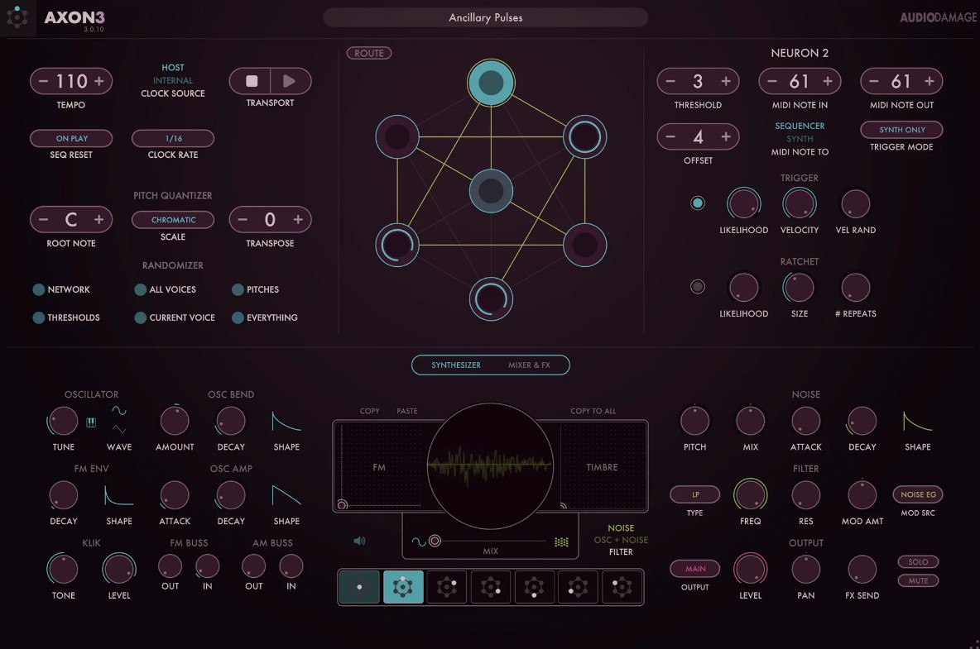Select the first voice slot with single dot
Viewport: 980px width, 649px height.
coord(359,587)
